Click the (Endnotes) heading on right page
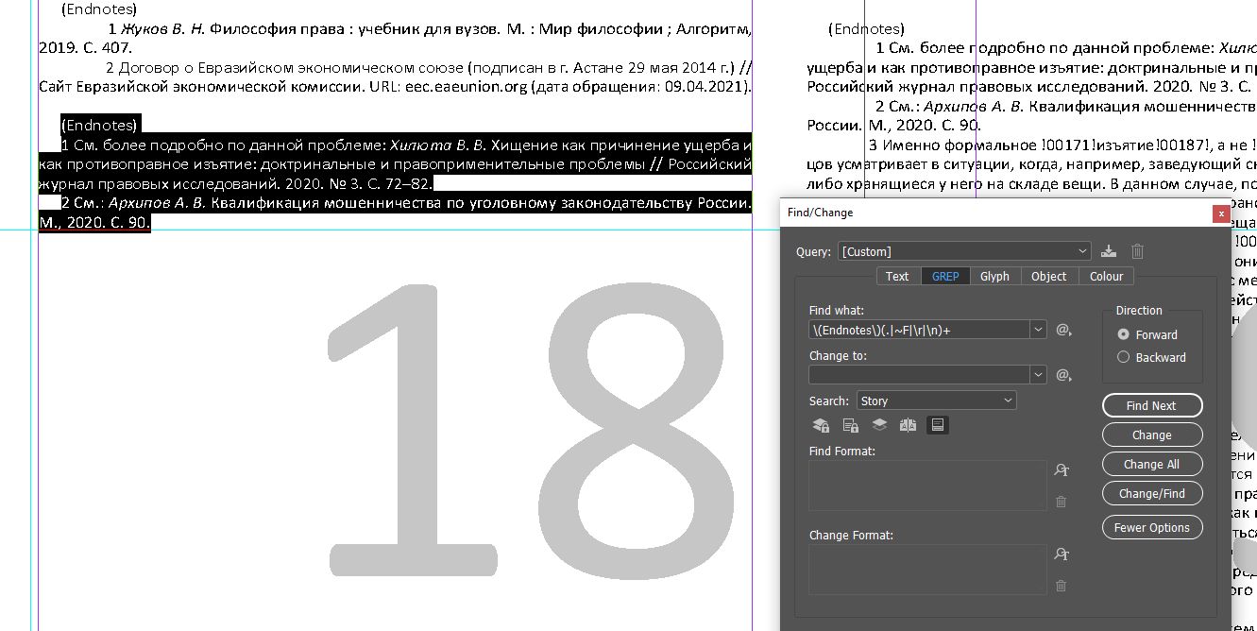1257x631 pixels. [866, 29]
